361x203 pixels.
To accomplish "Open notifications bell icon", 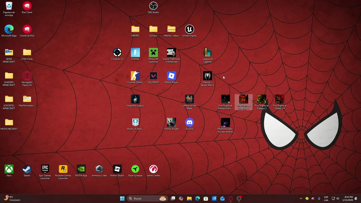I will coord(356,198).
